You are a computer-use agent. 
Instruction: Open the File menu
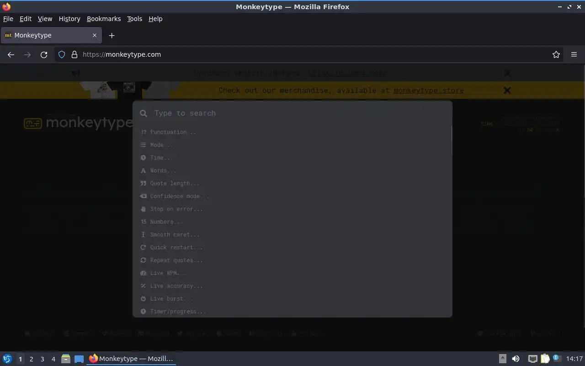(x=8, y=19)
